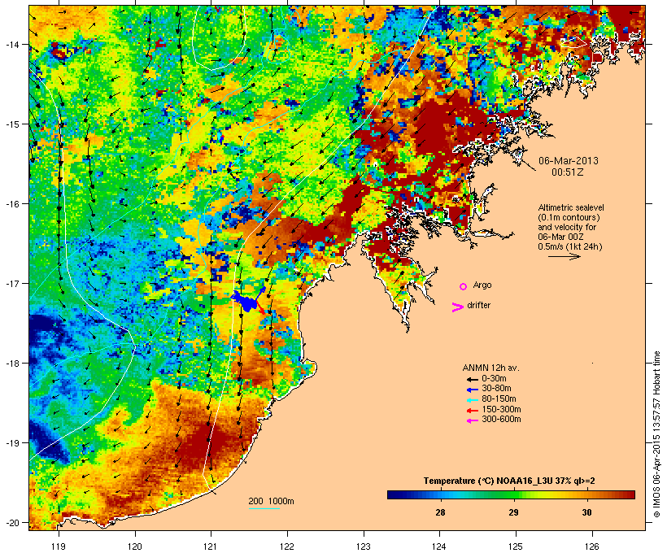Click longitude axis label 119
Screen dimensions: 667x553
pos(59,546)
